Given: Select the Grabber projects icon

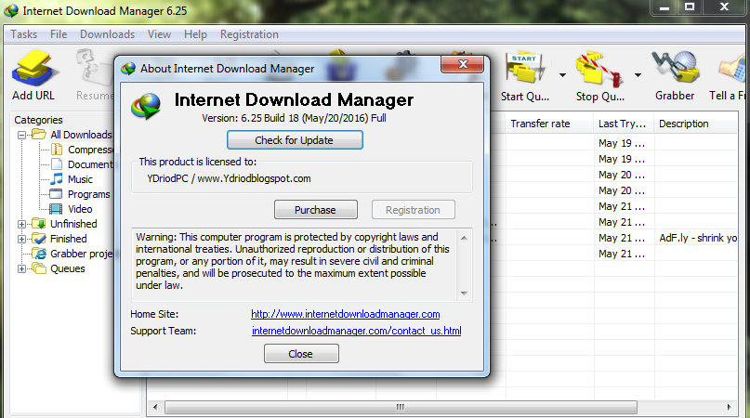Looking at the screenshot, I should (x=39, y=254).
